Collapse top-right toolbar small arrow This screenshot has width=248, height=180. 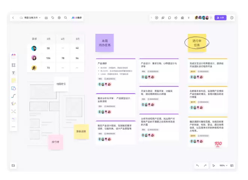pos(151,18)
